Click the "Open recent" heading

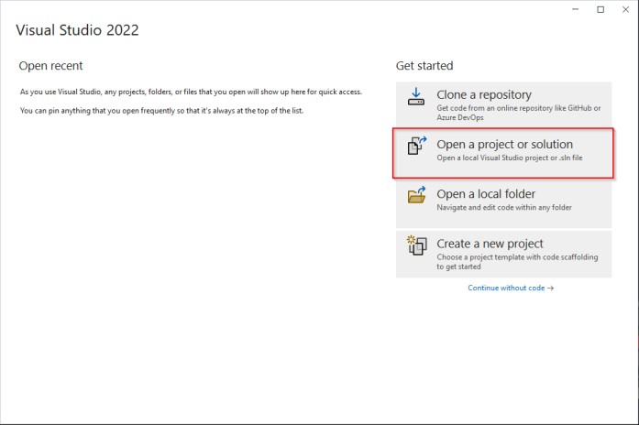50,66
